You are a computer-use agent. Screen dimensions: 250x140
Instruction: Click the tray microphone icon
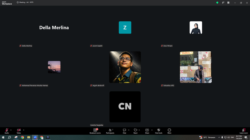(x=222, y=137)
